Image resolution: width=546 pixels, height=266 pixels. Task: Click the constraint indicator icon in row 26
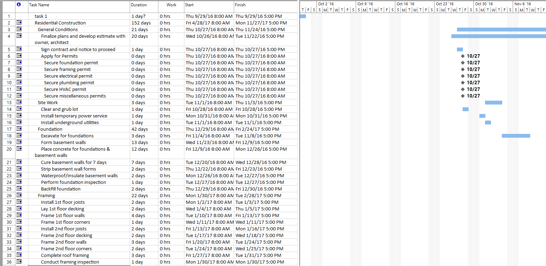tap(19, 195)
